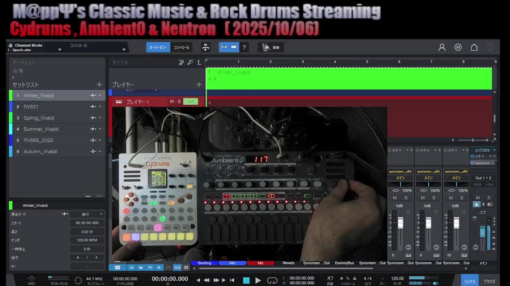Start playback with the play button

[x=258, y=280]
